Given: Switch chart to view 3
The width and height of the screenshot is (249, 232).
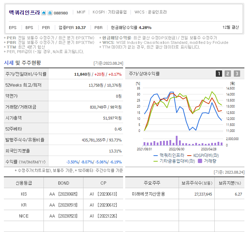Looking at the screenshot, I should click(237, 74).
